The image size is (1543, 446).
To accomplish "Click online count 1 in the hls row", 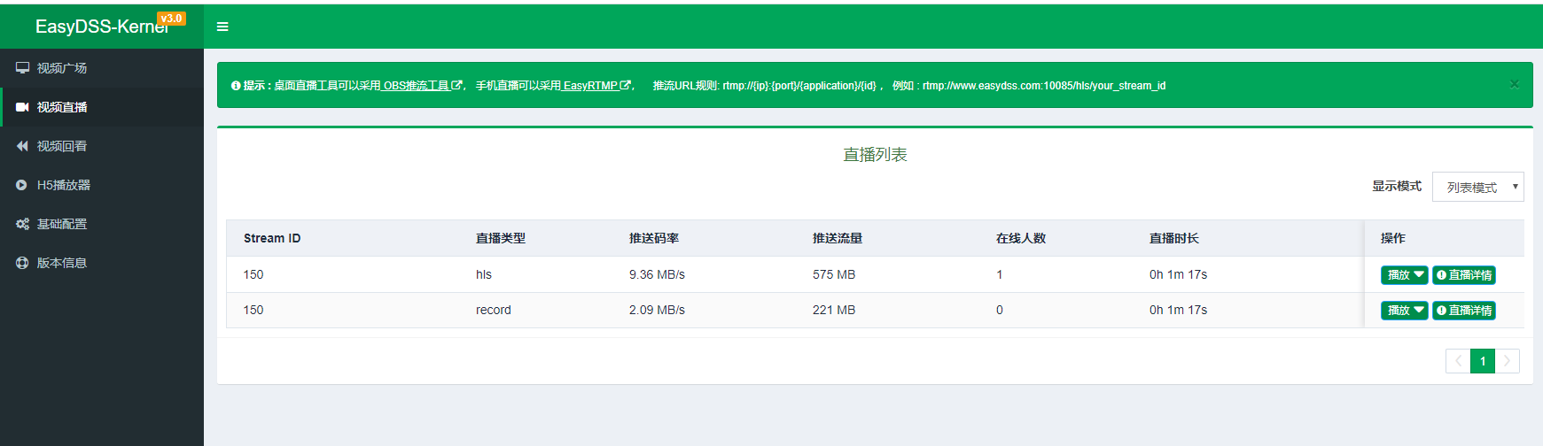I will 1000,274.
